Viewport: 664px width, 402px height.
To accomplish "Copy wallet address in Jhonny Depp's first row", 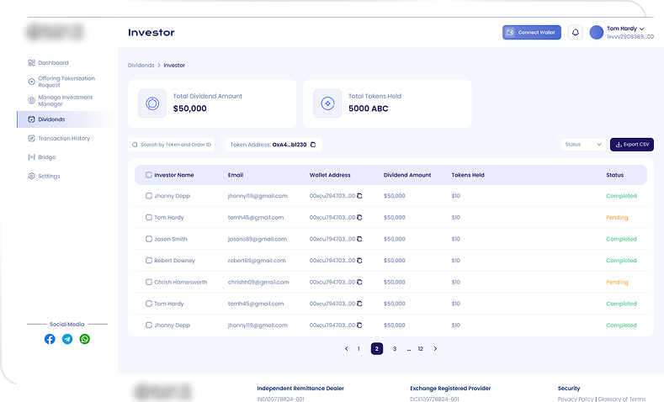I will 359,196.
